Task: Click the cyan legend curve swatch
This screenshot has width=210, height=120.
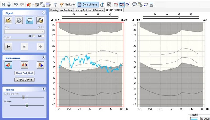Action: [194, 119]
